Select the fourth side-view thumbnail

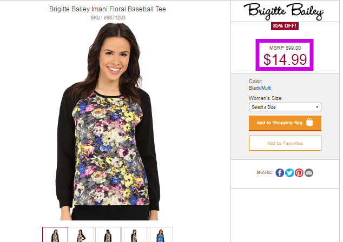[134, 234]
